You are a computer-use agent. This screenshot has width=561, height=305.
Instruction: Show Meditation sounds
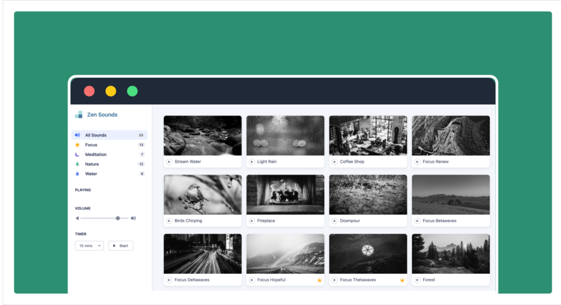(x=110, y=154)
